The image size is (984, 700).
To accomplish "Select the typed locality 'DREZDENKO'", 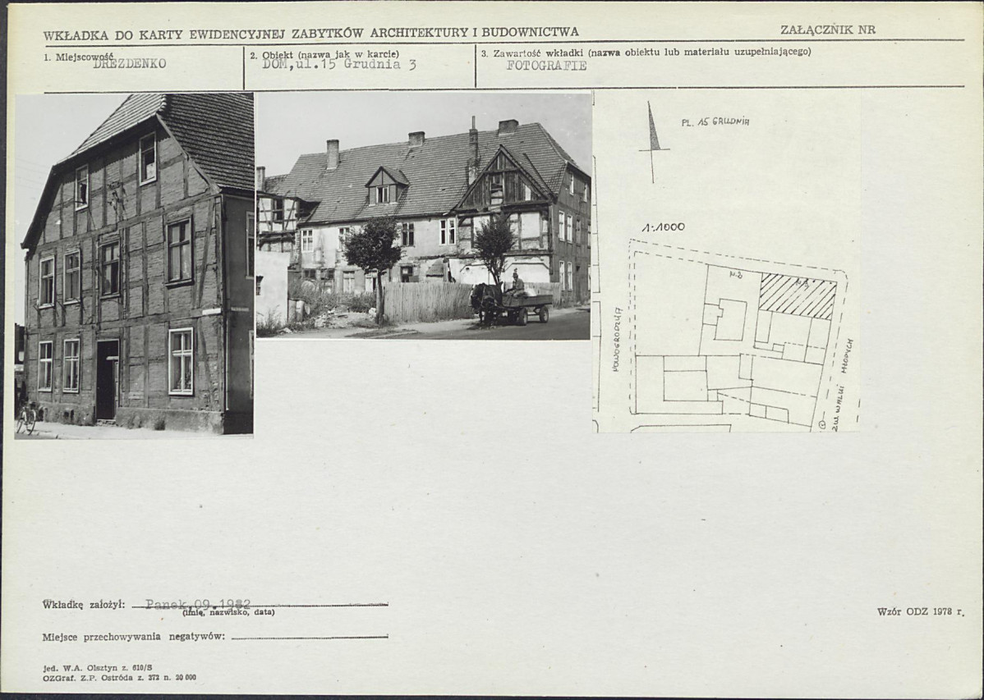I will click(129, 64).
